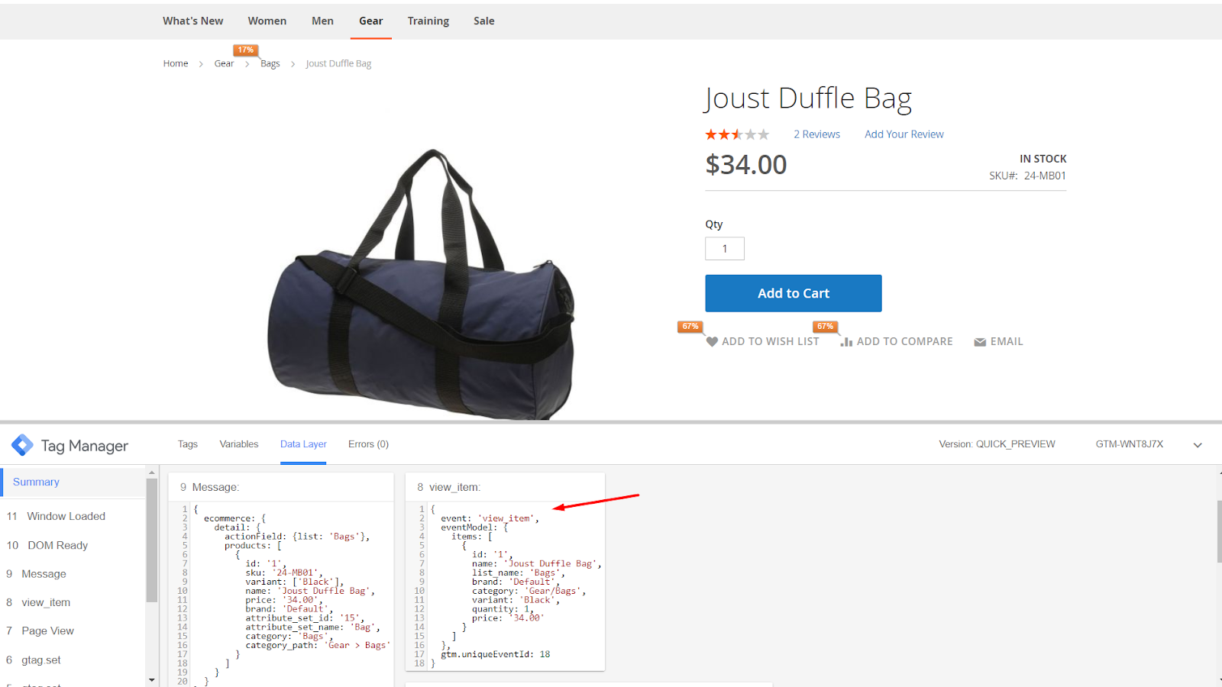Click the bar chart compare icon
1222x687 pixels.
point(846,342)
